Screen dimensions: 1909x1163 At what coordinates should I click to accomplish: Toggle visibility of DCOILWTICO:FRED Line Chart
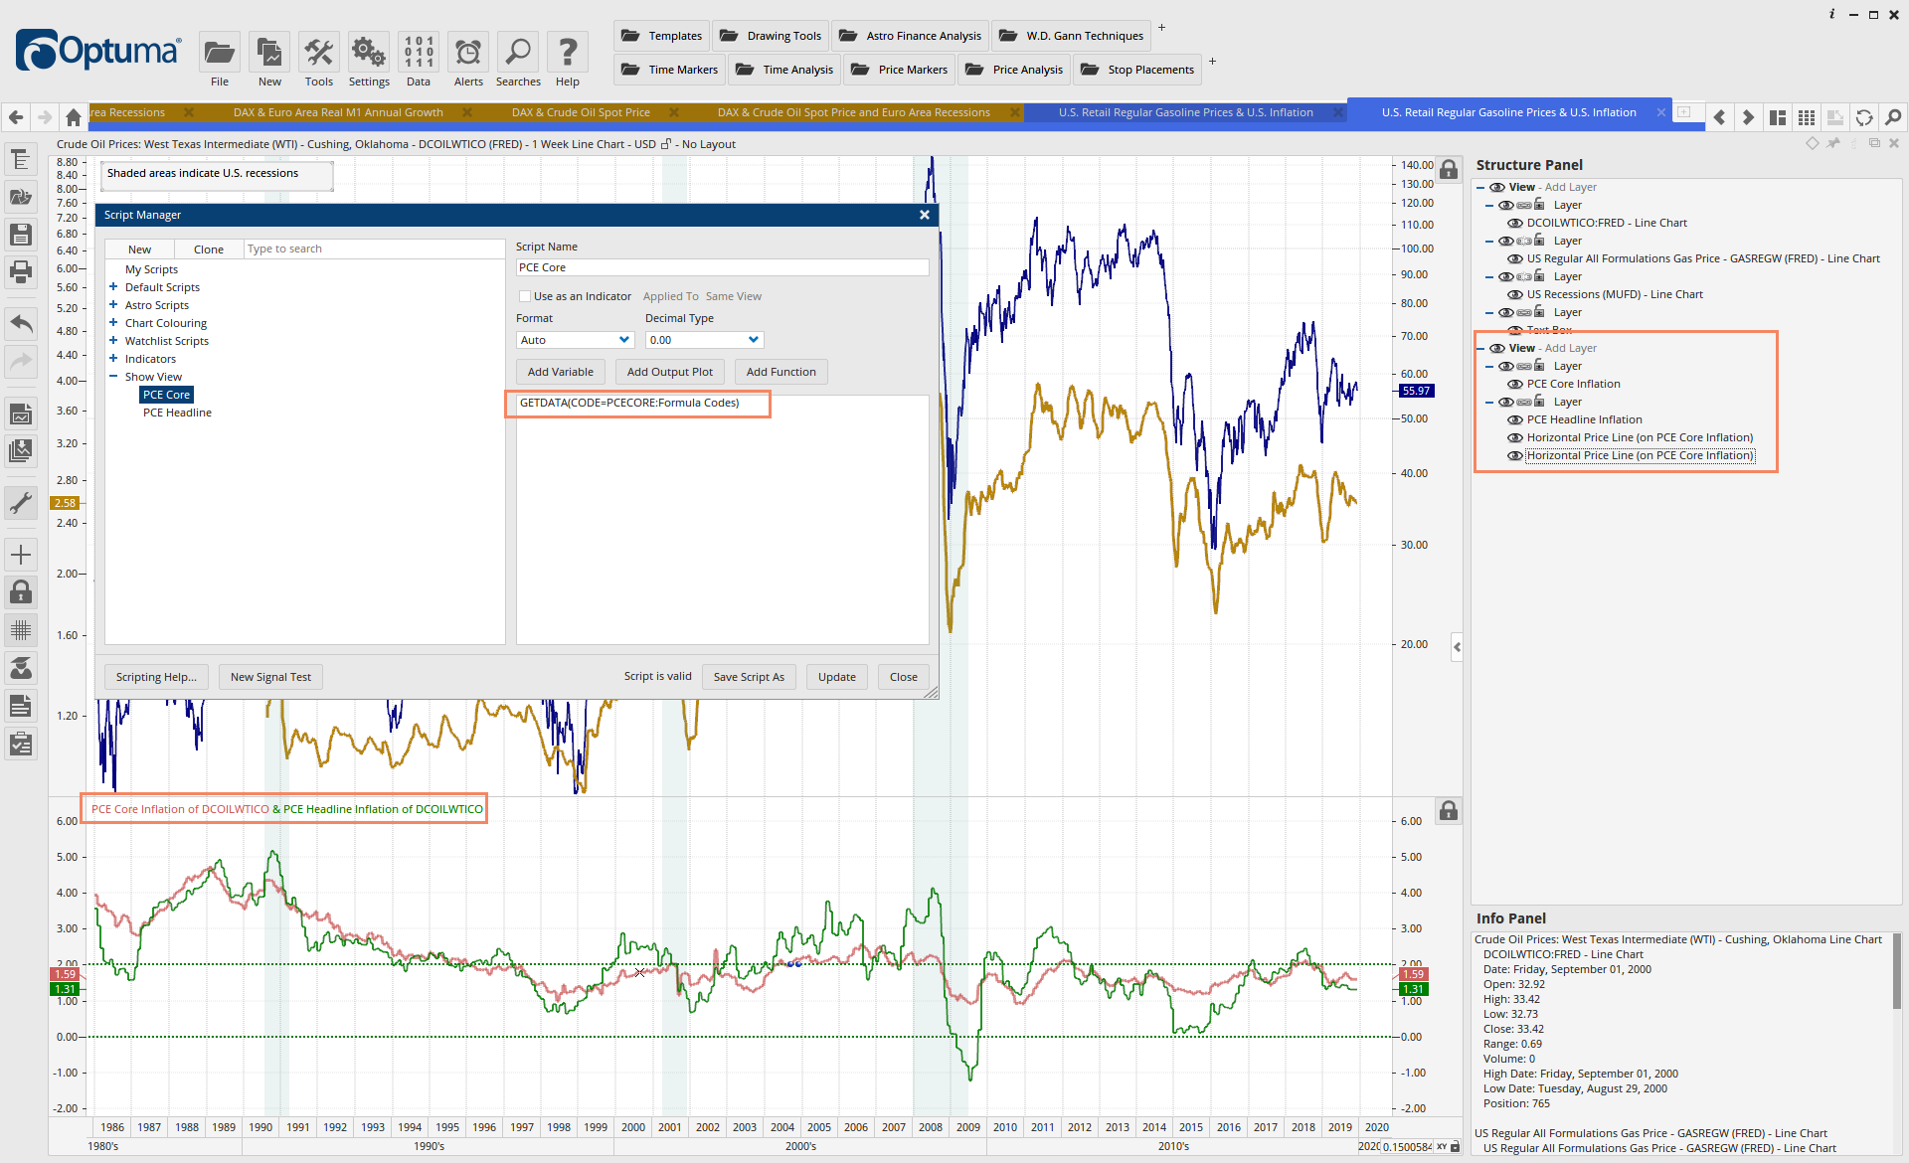(1515, 223)
